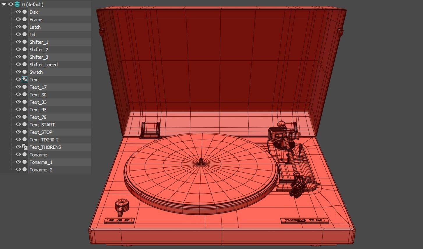423x249 pixels.
Task: Click the object icon for Text_33
Action: [24, 102]
